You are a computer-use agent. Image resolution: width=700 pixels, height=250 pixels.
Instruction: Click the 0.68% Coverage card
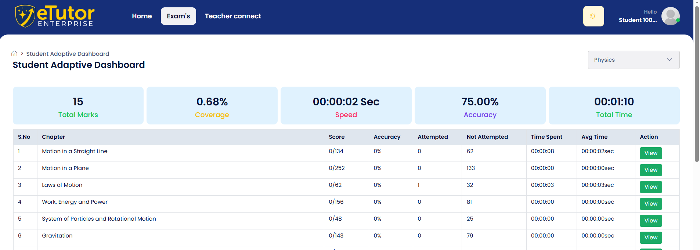212,106
